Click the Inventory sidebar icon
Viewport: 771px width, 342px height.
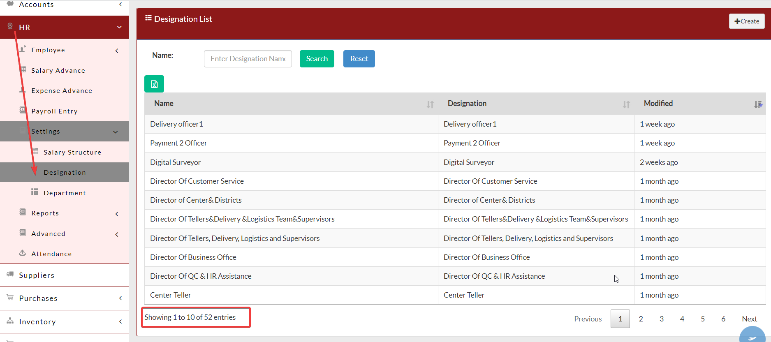(x=10, y=321)
